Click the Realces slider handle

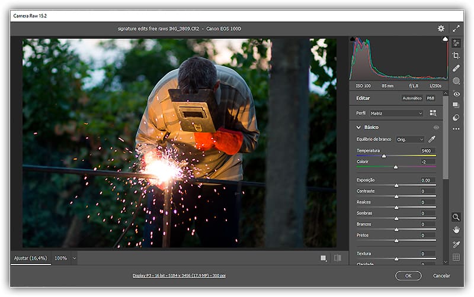(x=396, y=208)
